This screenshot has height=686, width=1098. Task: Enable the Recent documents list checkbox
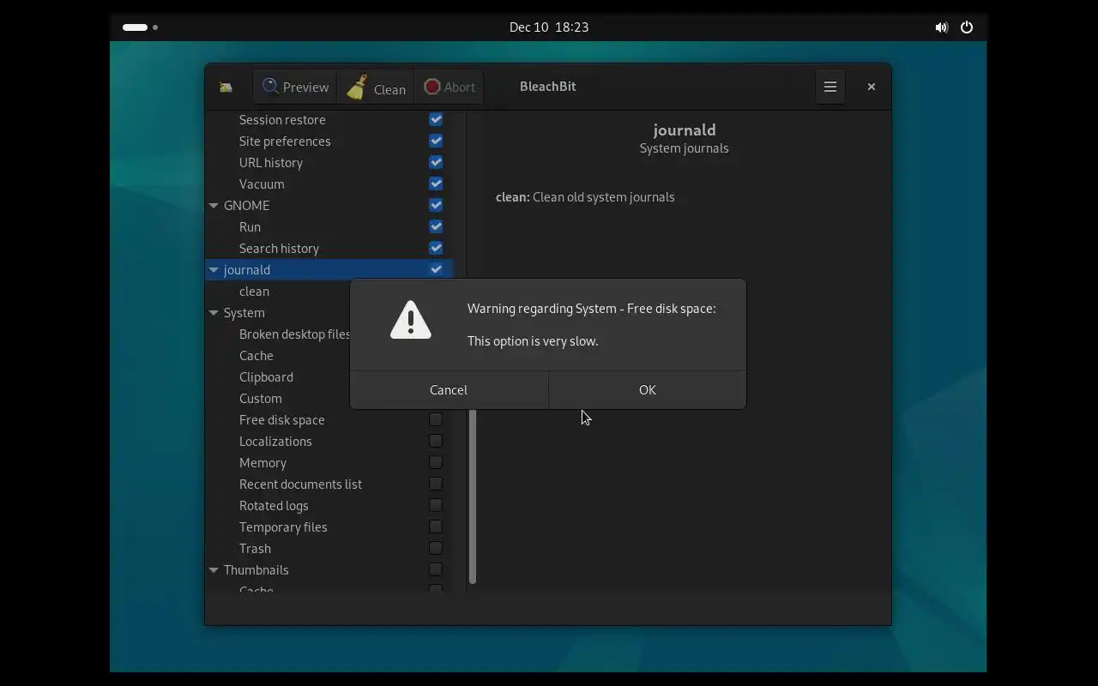[x=436, y=484]
